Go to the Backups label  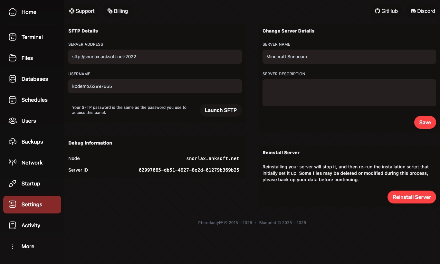coord(32,142)
